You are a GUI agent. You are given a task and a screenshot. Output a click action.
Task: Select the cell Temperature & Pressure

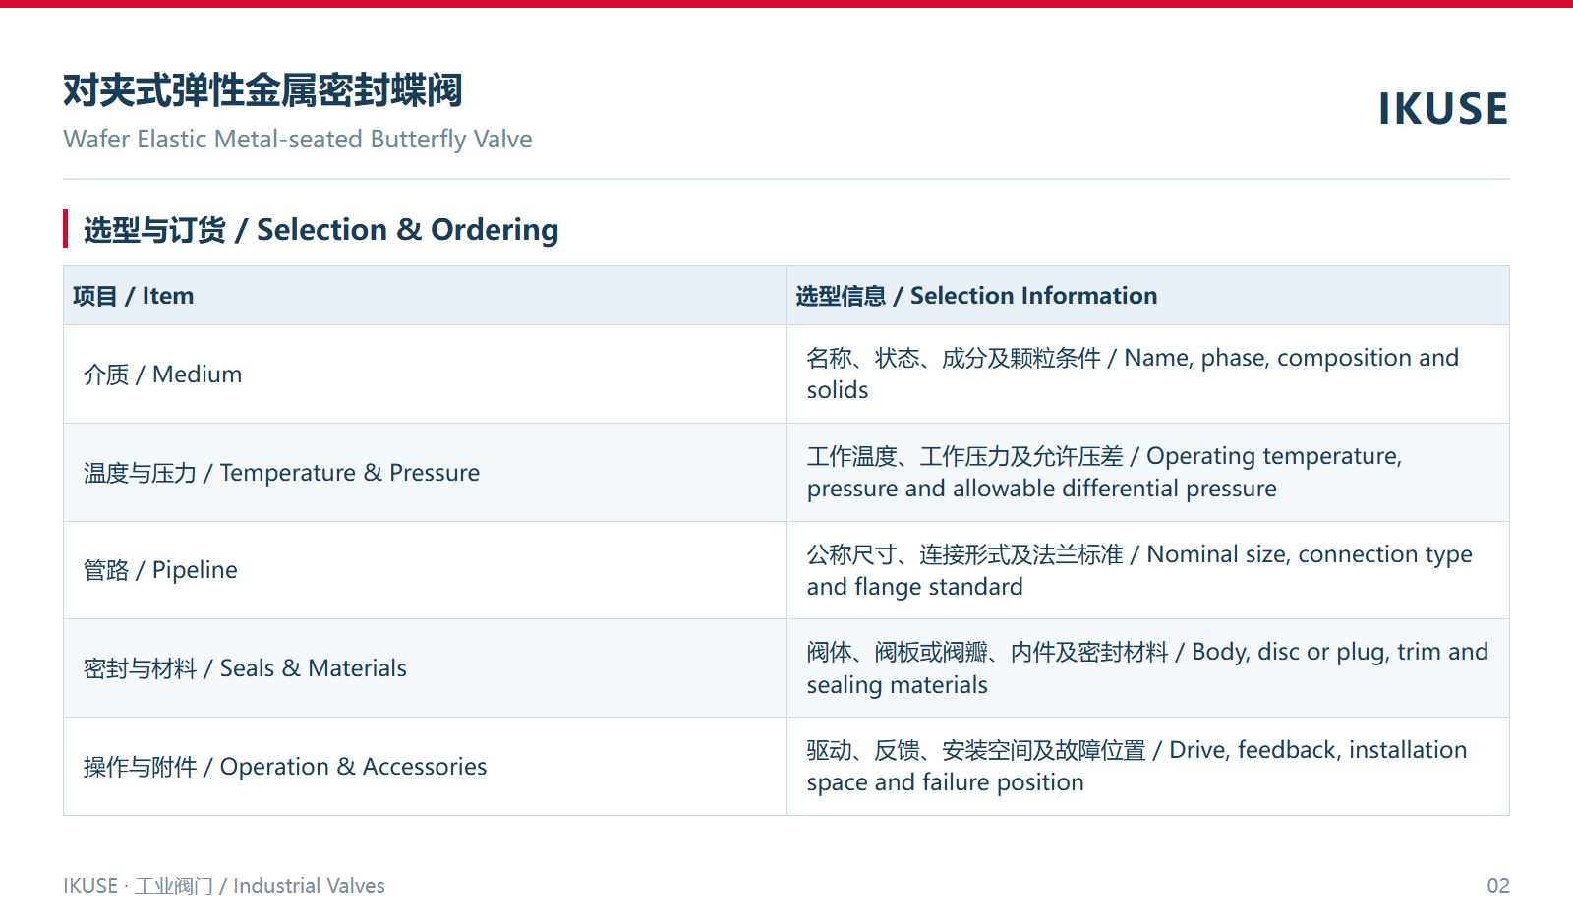coord(425,473)
